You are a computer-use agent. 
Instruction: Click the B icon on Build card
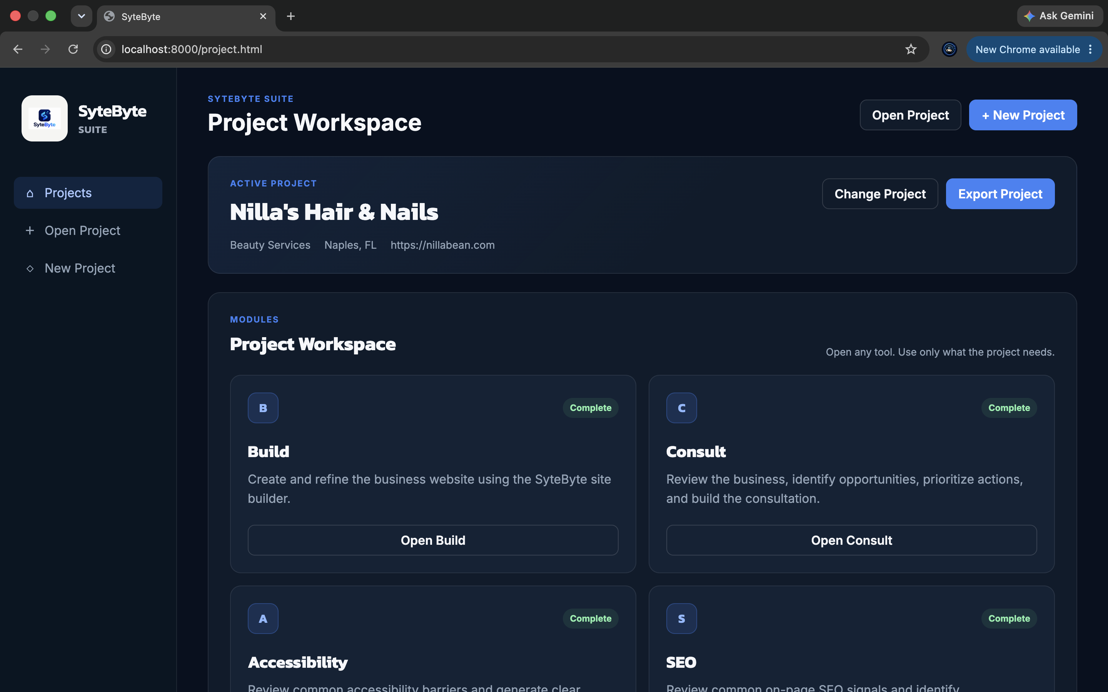pos(263,408)
